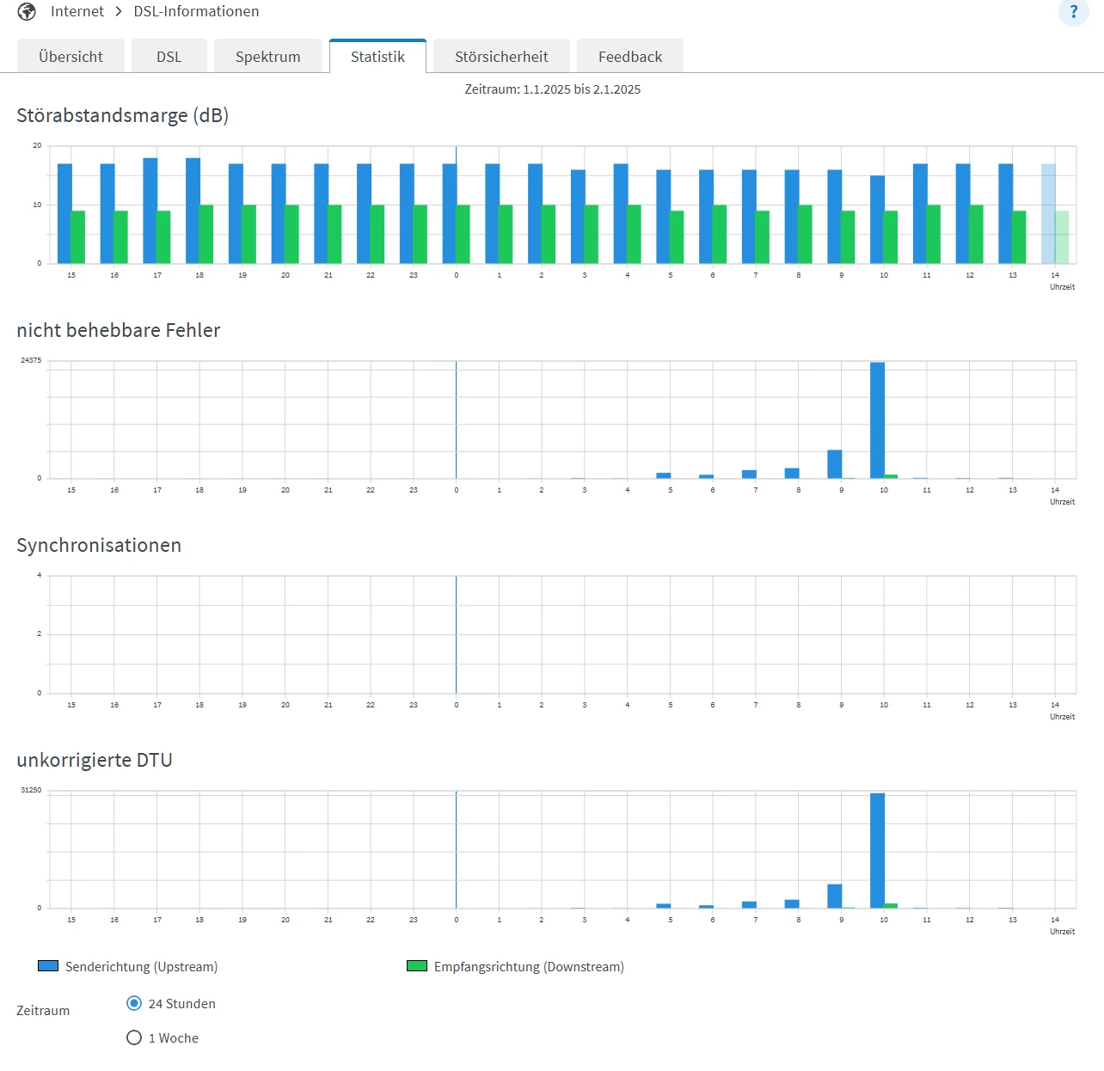Click the Internet breadcrumb link
The width and height of the screenshot is (1104, 1071).
pos(77,11)
